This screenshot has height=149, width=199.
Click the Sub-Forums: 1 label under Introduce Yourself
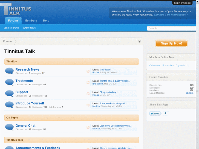click(56, 107)
